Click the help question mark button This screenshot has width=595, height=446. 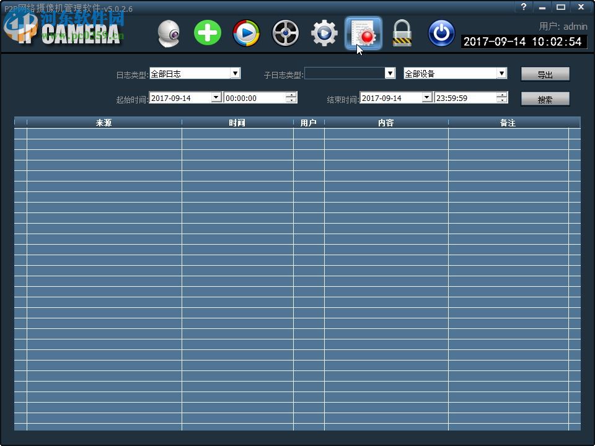[x=524, y=7]
